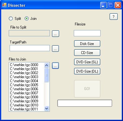123x121 pixels.
Task: Choose the CD-Size preset
Action: [x=87, y=53]
